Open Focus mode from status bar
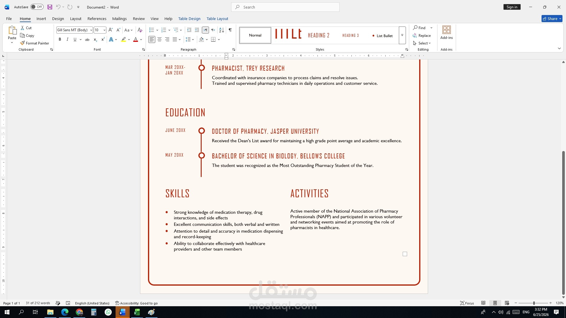The image size is (566, 318). [x=467, y=303]
